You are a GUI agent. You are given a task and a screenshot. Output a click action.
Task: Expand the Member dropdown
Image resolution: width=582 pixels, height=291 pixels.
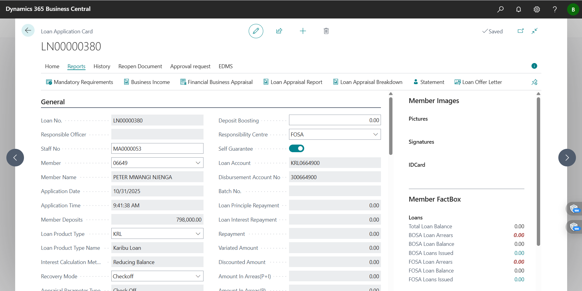198,163
